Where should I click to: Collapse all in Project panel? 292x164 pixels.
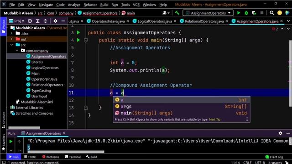46,21
